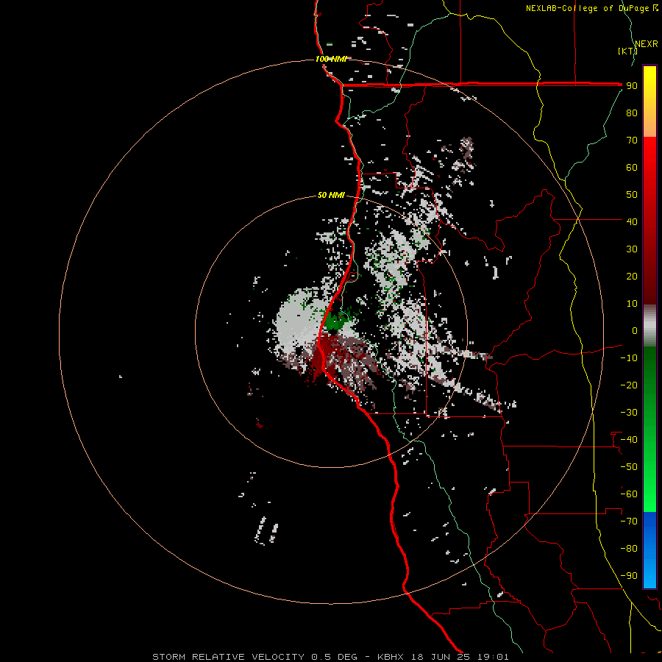Select the positive 30 knot scale label
Screen dimensions: 662x662
632,249
